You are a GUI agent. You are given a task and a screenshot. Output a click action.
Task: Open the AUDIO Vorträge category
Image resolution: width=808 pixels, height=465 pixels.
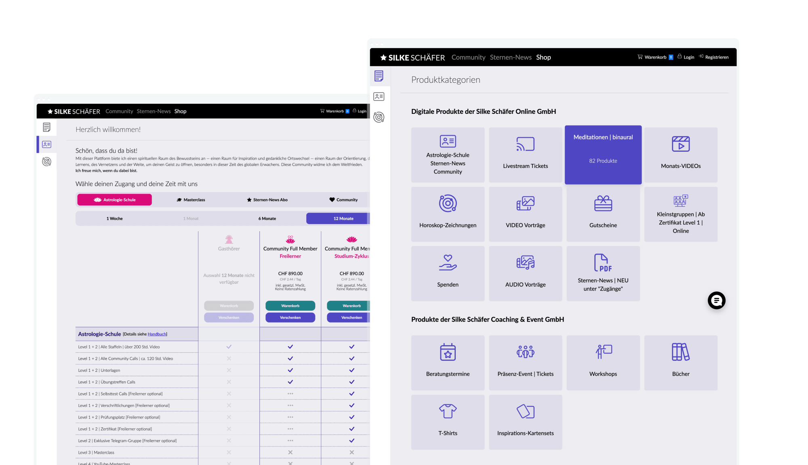click(x=525, y=274)
